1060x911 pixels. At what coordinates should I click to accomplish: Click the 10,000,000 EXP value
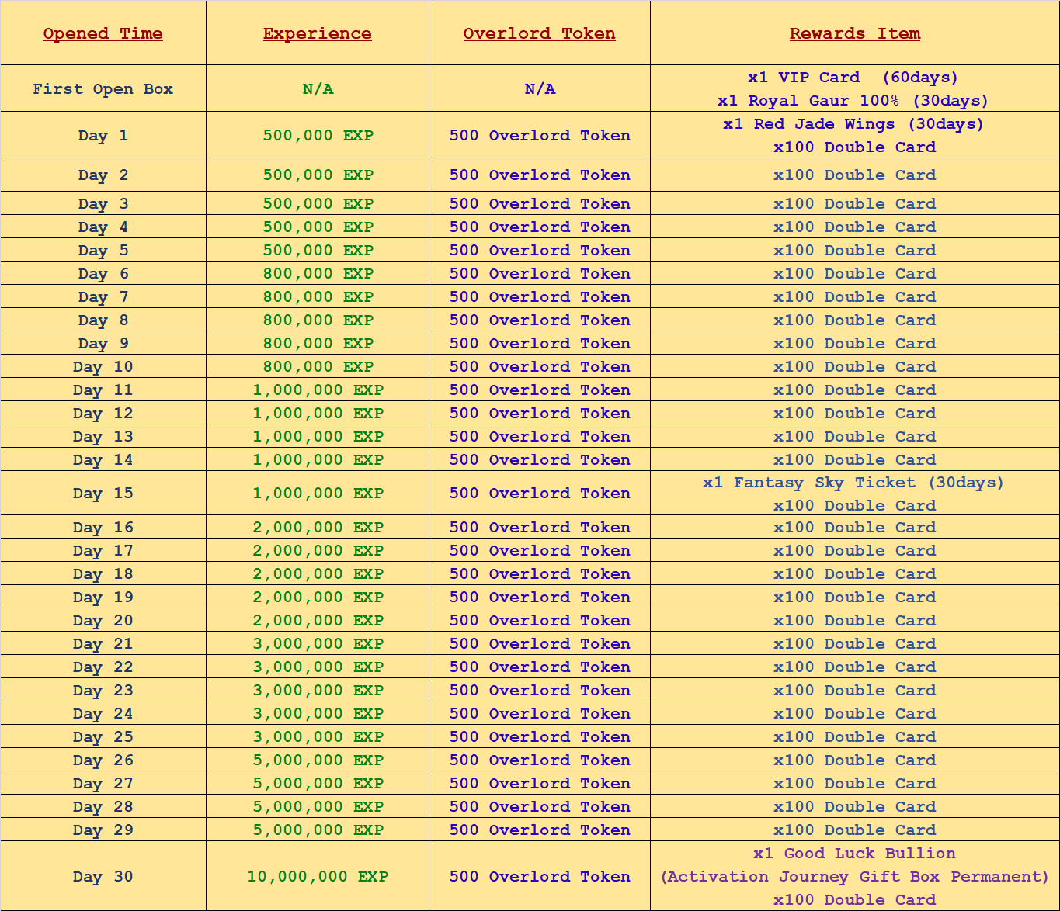(x=317, y=877)
